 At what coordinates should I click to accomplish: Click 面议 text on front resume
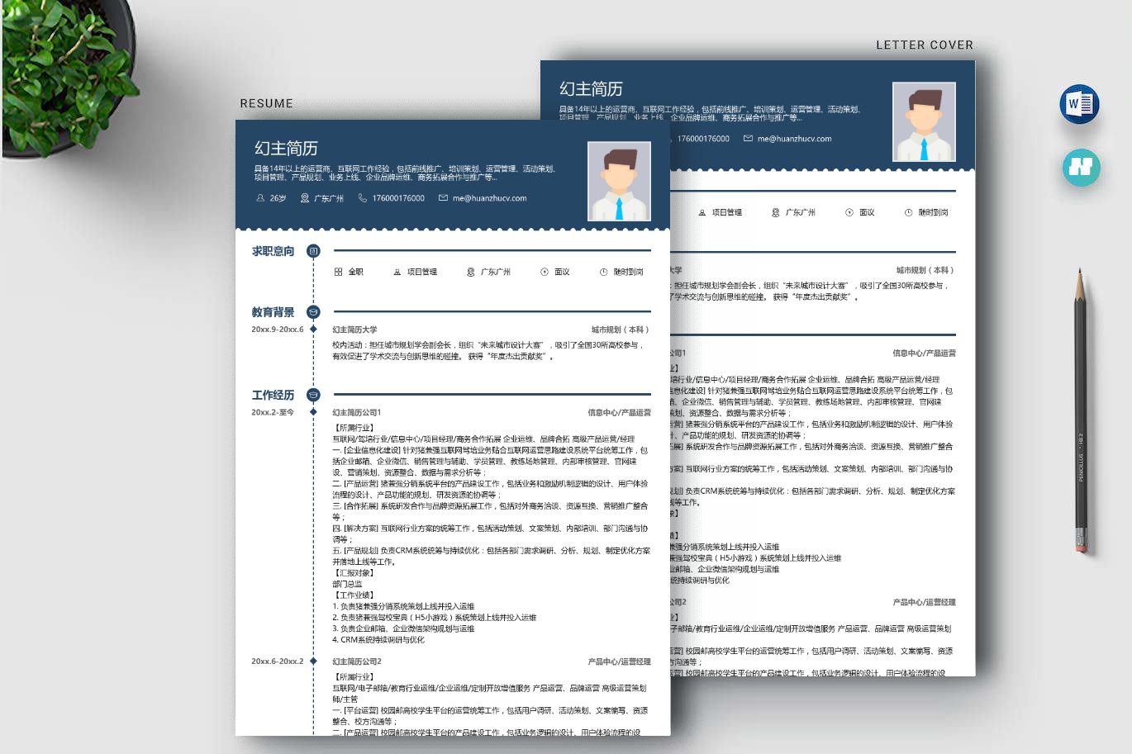pyautogui.click(x=562, y=272)
